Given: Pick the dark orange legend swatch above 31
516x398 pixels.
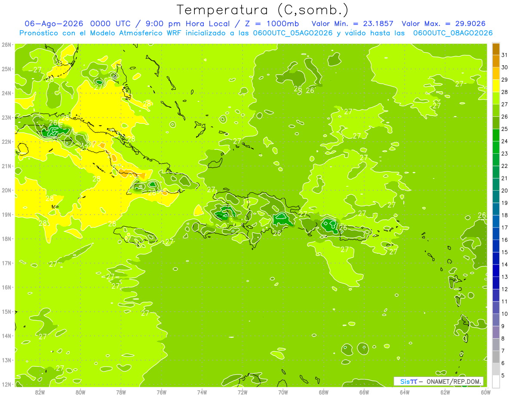Looking at the screenshot, I should click(496, 49).
